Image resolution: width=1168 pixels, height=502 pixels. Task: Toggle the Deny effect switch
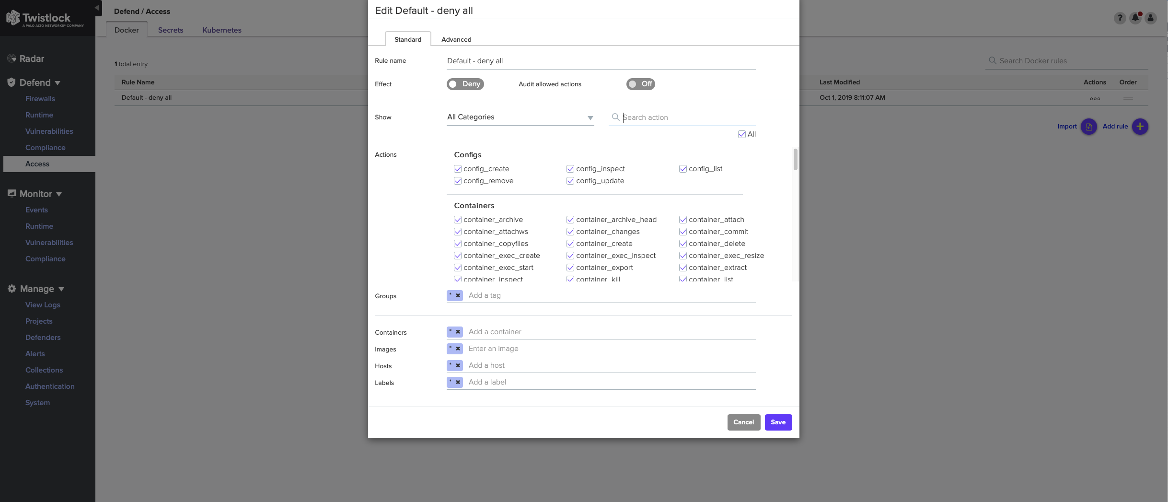[x=465, y=84]
